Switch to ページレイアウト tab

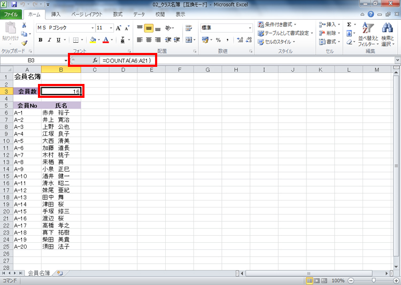coord(87,14)
